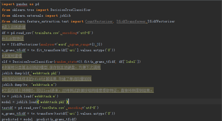Click 'model' variable before joblib.load

tap(6, 102)
